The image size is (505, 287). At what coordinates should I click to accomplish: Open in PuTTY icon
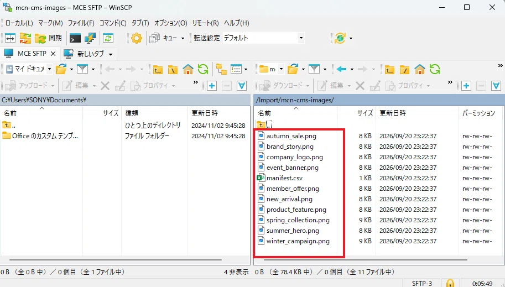coord(90,38)
